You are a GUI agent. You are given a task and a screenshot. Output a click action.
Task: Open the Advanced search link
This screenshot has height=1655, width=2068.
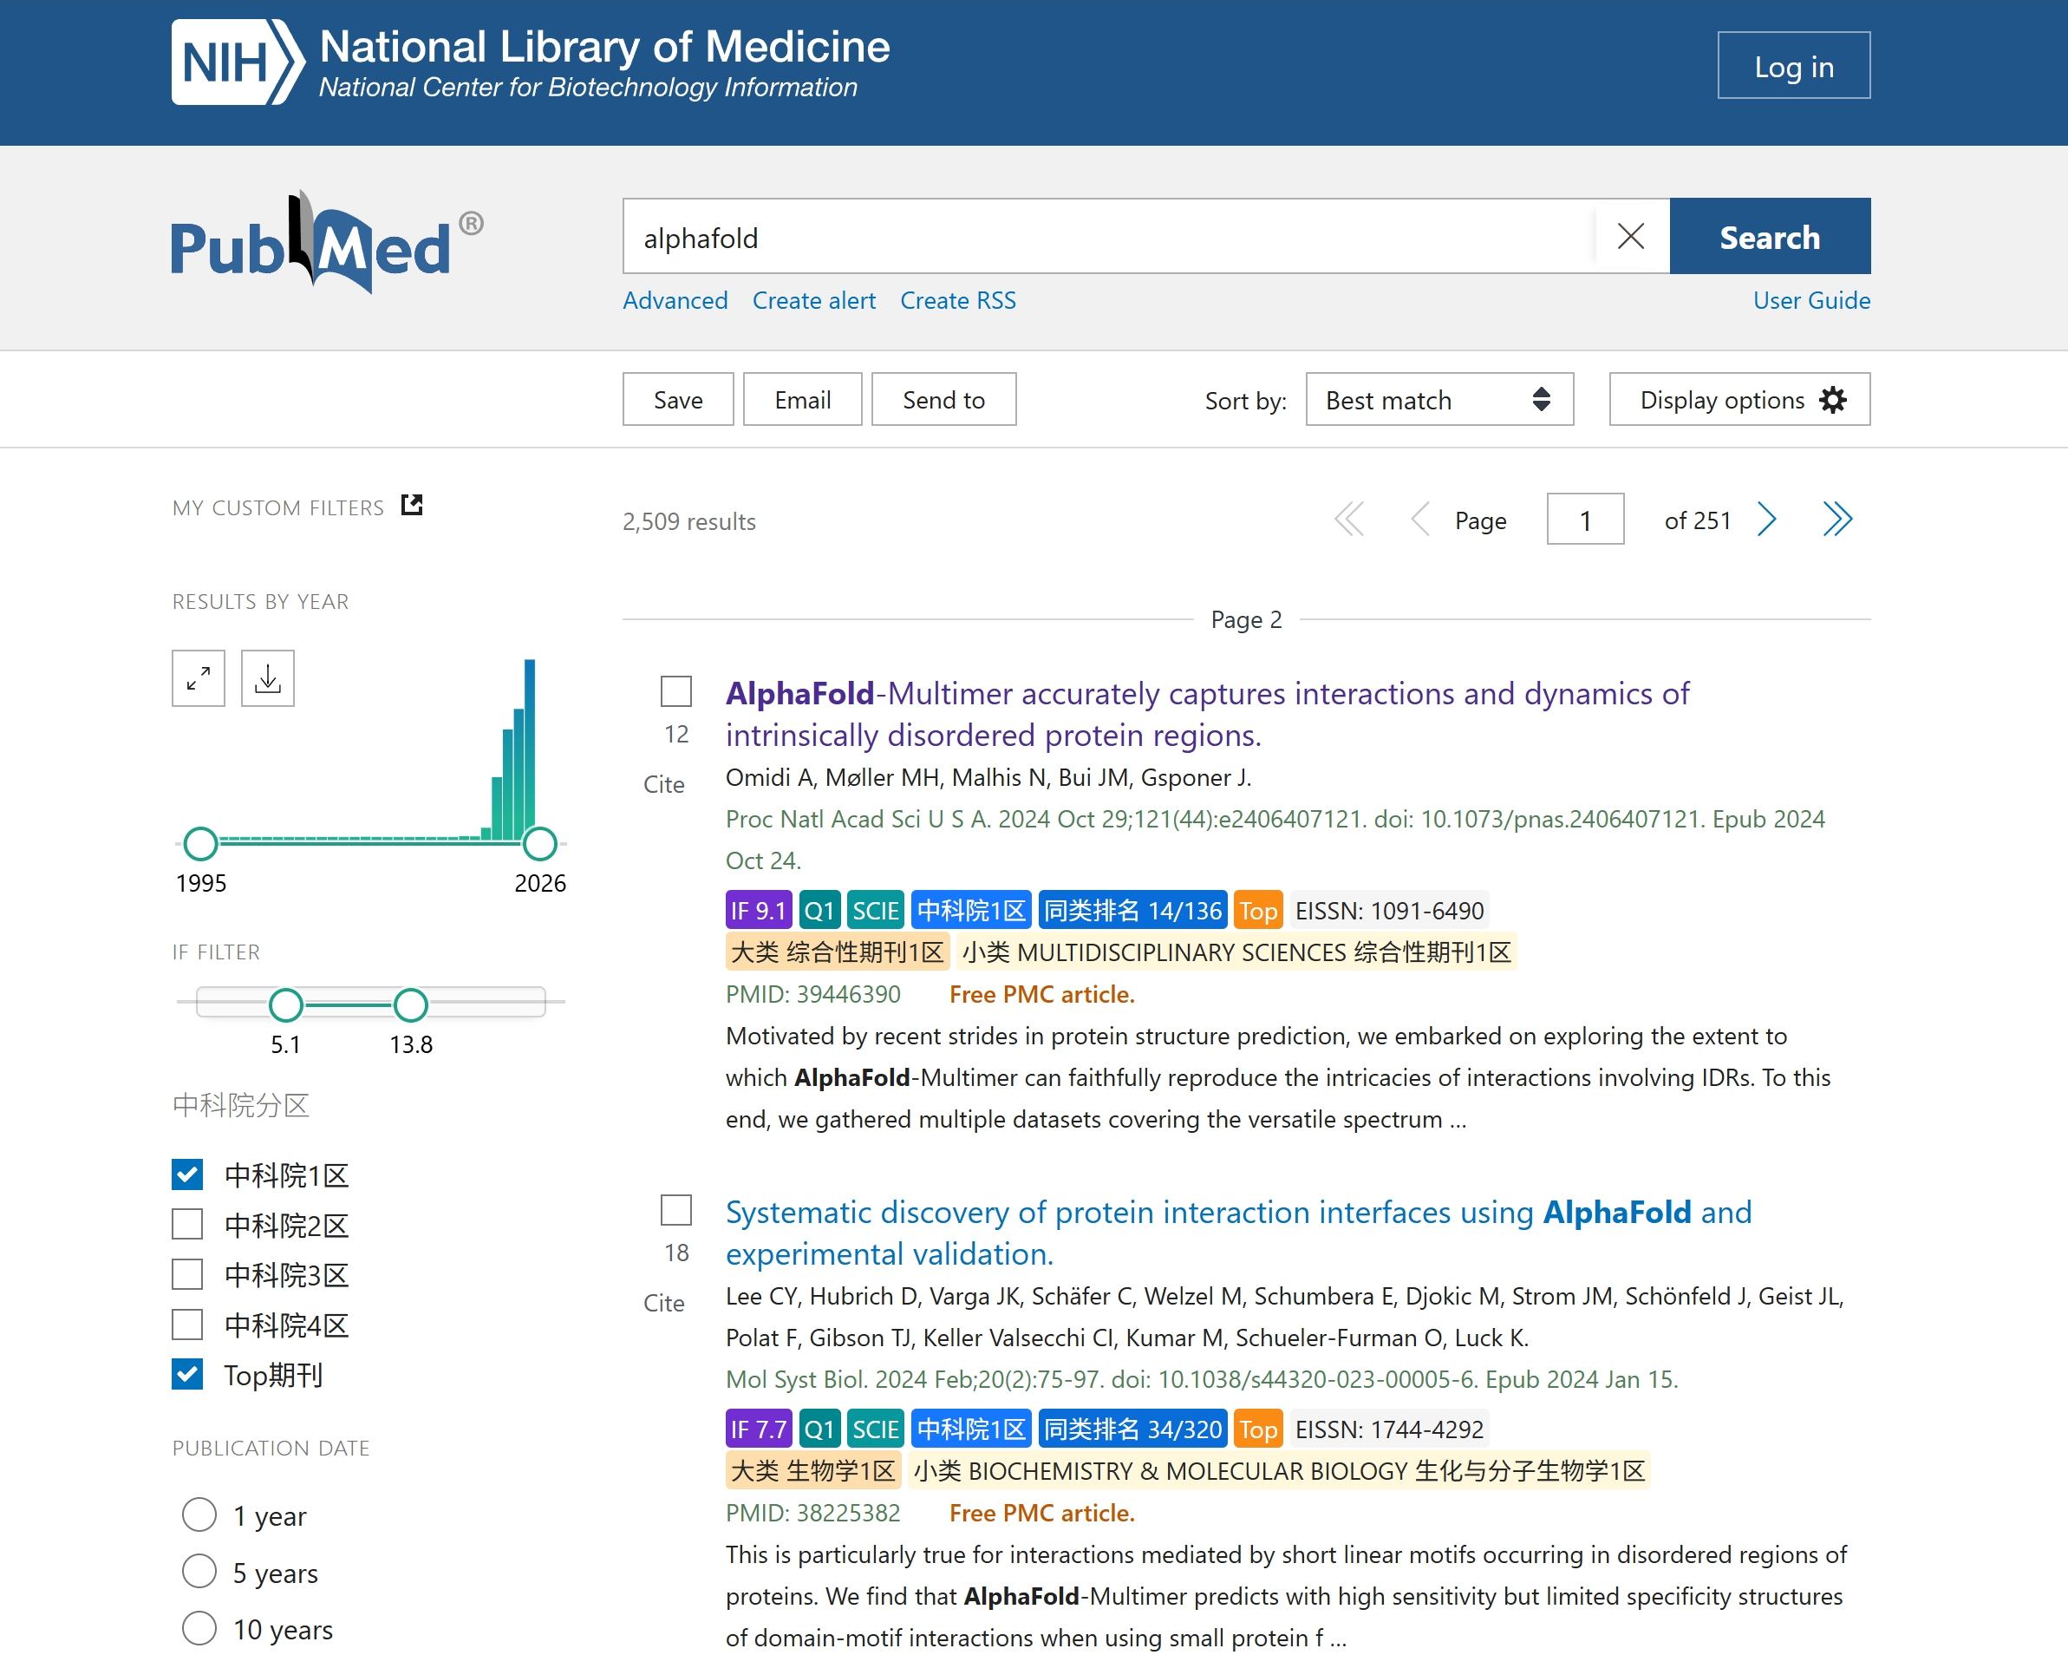pos(675,300)
